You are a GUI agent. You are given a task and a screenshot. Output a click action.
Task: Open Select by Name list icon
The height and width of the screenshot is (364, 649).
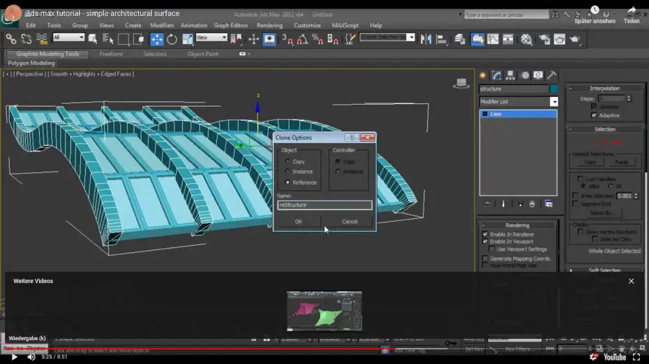click(107, 39)
